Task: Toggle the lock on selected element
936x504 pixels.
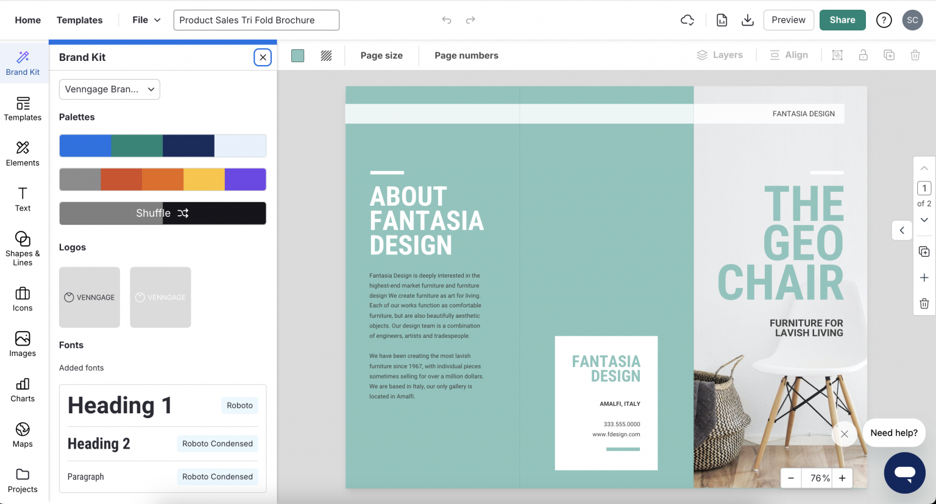Action: [x=863, y=55]
